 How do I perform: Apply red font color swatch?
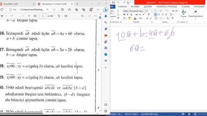[x=135, y=18]
